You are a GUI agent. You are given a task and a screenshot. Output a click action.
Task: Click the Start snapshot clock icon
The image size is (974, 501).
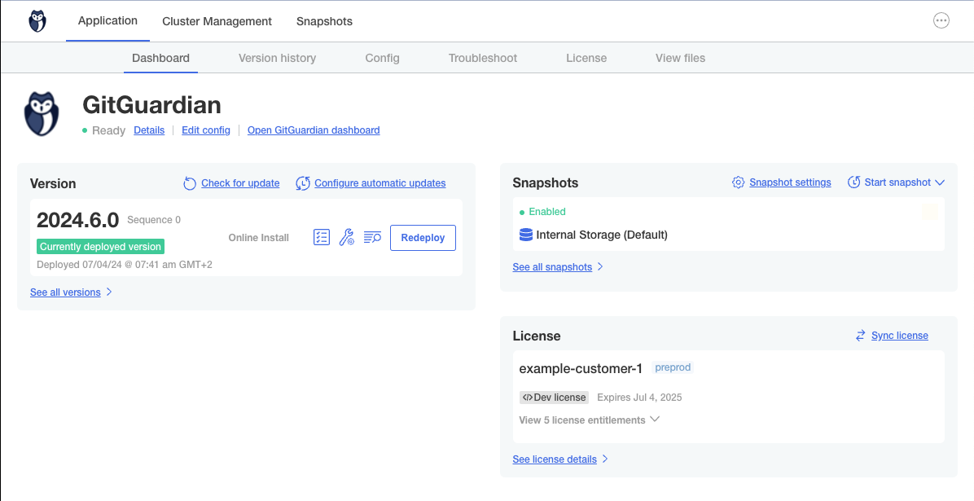click(854, 182)
